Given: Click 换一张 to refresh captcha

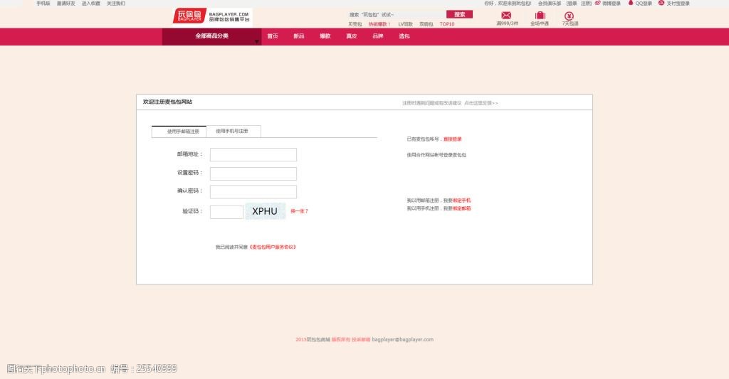Looking at the screenshot, I should click(x=299, y=211).
